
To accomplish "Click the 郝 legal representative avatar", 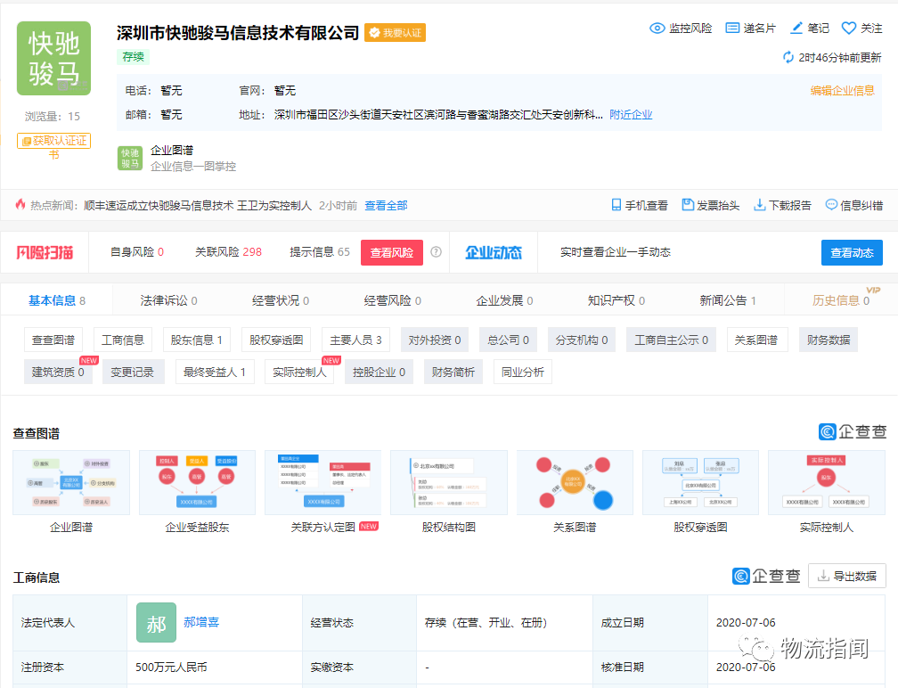I will [157, 623].
